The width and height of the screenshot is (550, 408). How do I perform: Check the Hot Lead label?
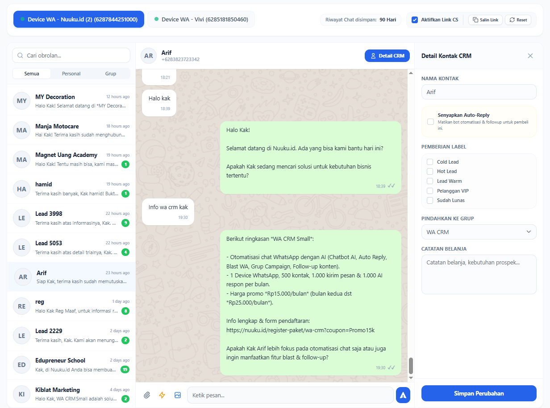coord(430,171)
